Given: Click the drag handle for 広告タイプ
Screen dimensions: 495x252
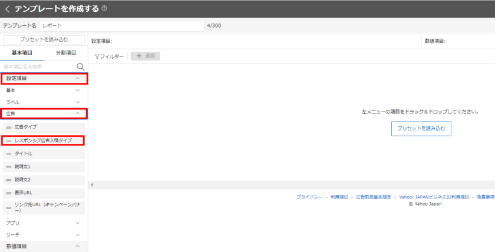Looking at the screenshot, I should (9, 127).
